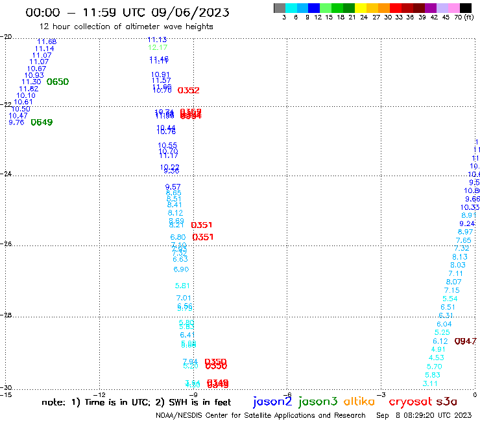Image resolution: width=480 pixels, height=421 pixels.
Task: Click the 8.07 wave height value
Action: pyautogui.click(x=453, y=282)
